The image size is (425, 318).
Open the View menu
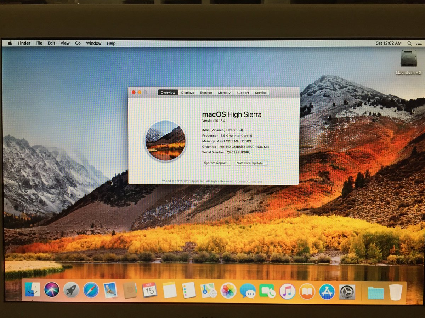point(65,43)
